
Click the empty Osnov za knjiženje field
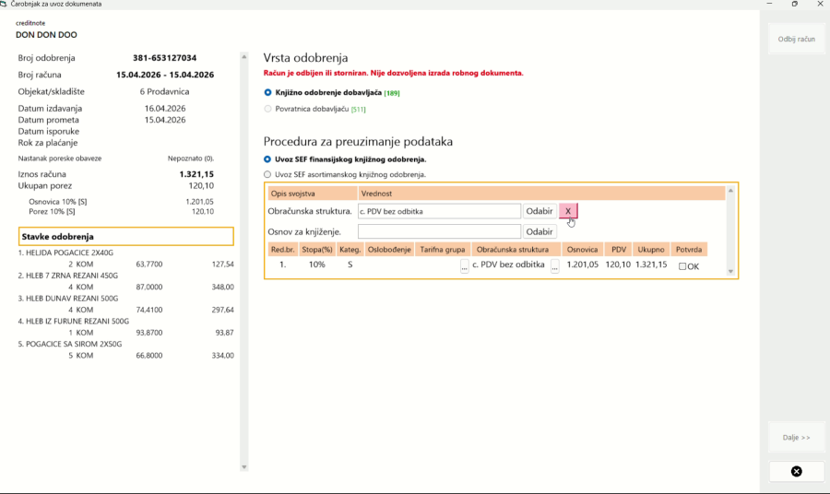439,231
